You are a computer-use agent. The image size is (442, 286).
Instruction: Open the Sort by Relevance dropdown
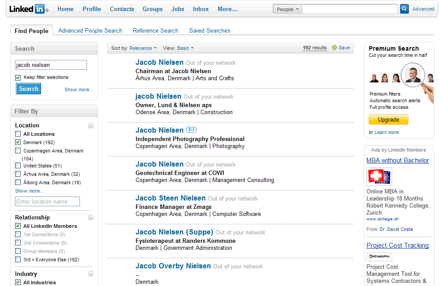tap(134, 48)
